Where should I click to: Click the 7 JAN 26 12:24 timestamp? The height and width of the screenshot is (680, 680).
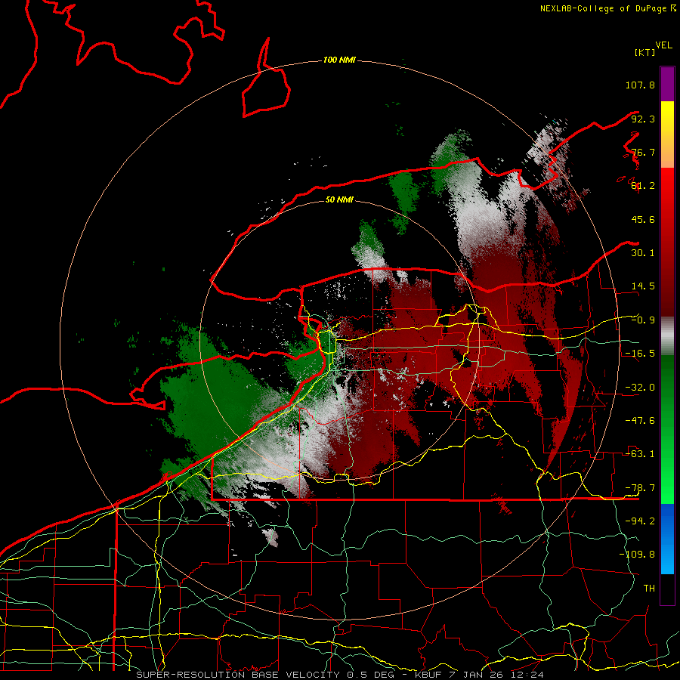497,675
